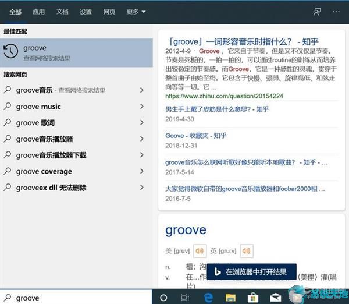Launch Microsoft Edge from the taskbar
The height and width of the screenshot is (304, 349).
point(208,298)
